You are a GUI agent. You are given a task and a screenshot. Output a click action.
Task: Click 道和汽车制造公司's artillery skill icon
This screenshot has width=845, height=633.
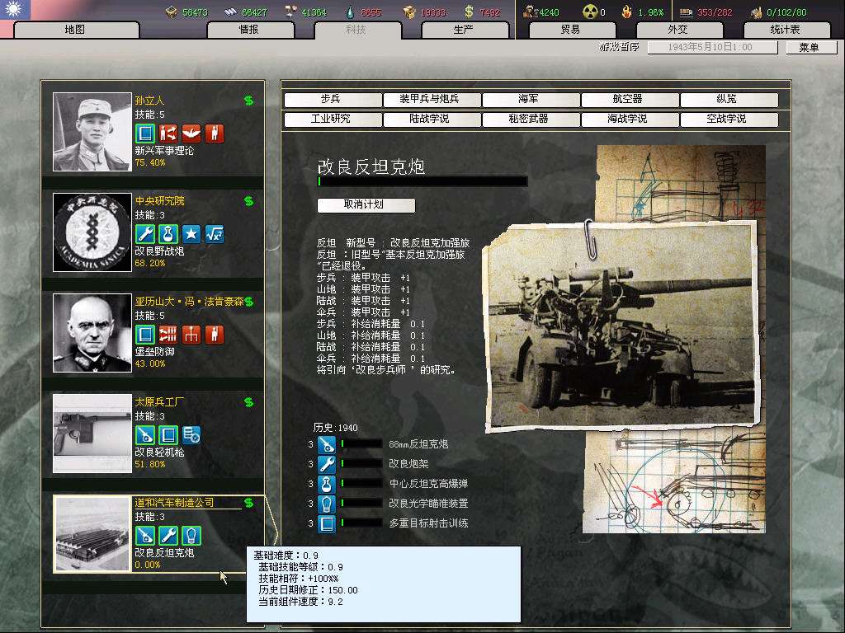pyautogui.click(x=145, y=536)
